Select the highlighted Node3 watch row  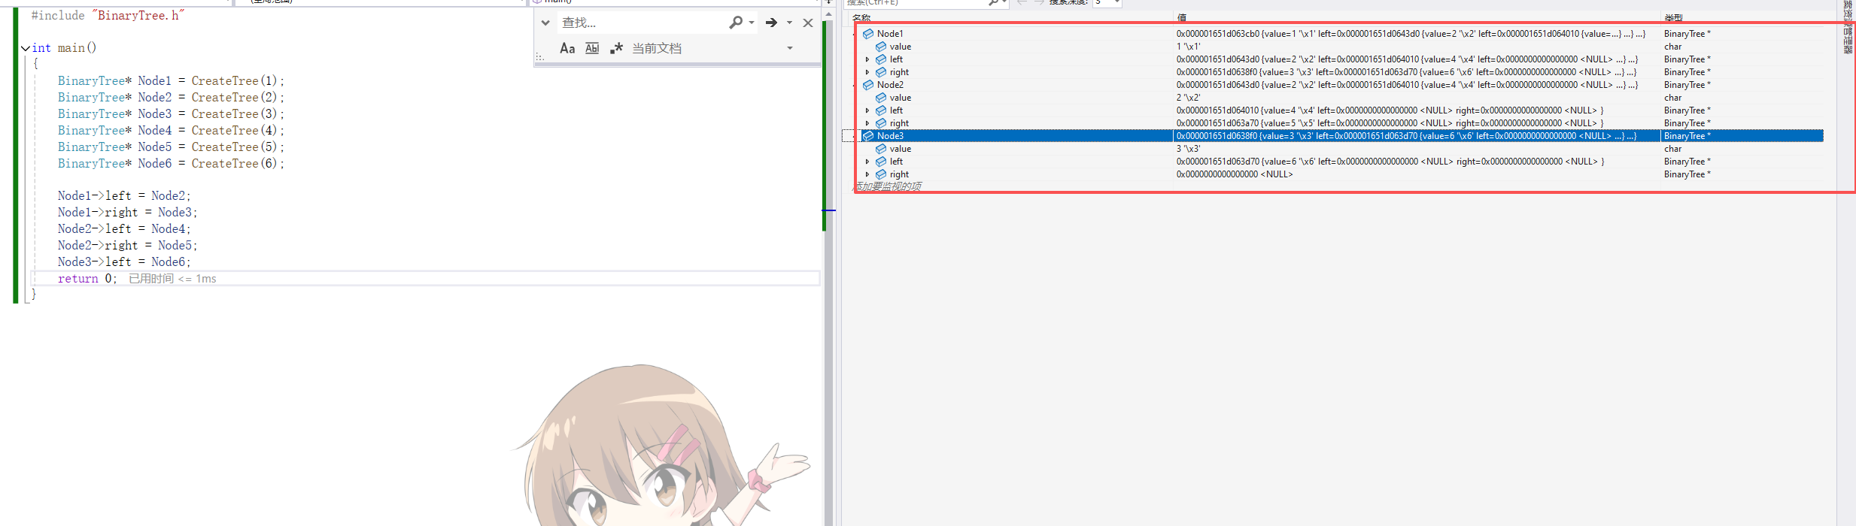pos(1341,136)
